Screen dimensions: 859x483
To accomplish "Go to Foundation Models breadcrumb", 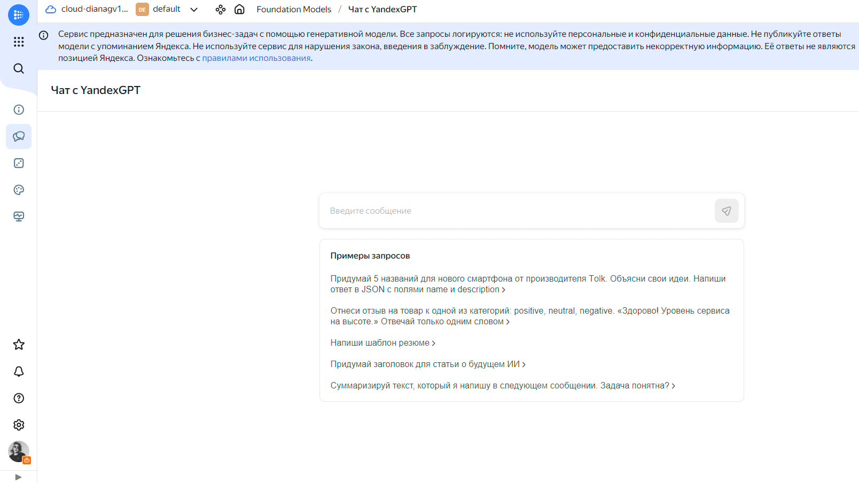I will coord(294,9).
